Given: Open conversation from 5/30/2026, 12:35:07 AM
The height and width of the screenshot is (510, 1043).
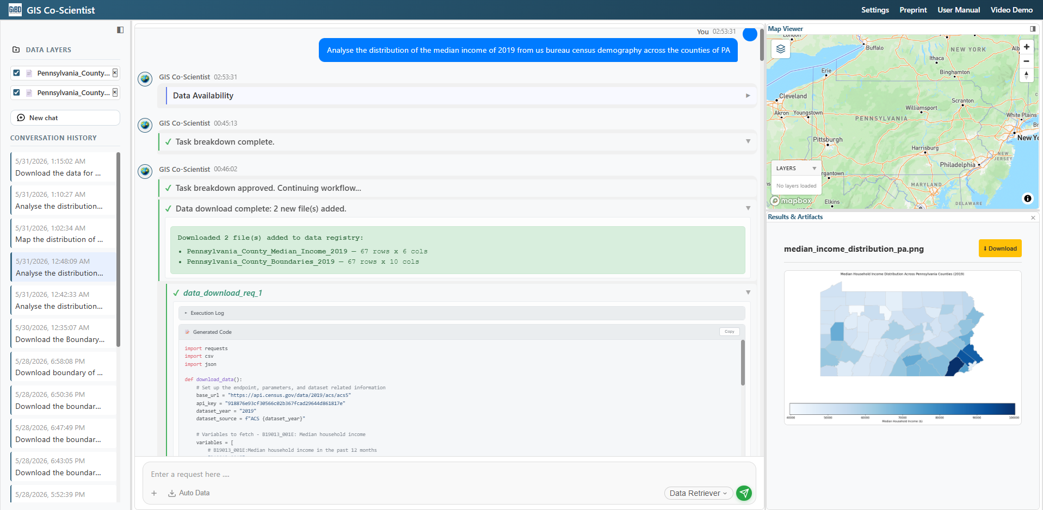Looking at the screenshot, I should (64, 334).
